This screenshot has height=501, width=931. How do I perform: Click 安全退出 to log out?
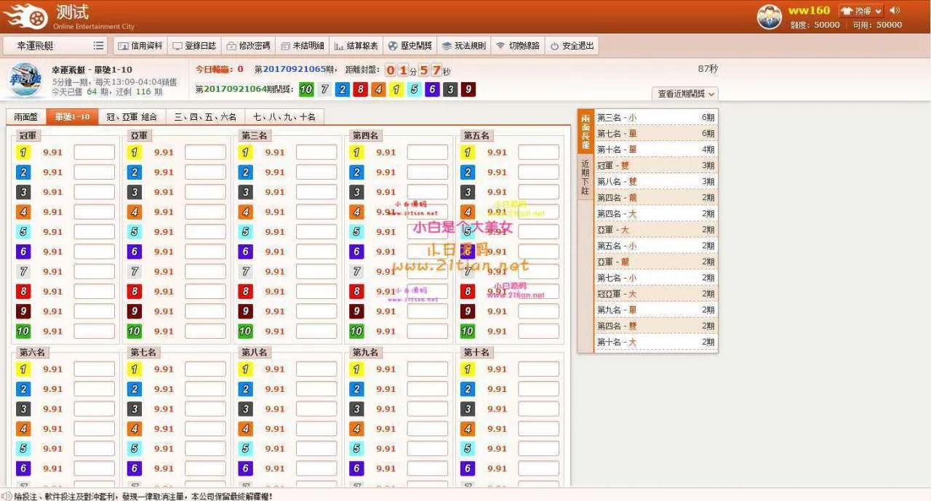[572, 46]
